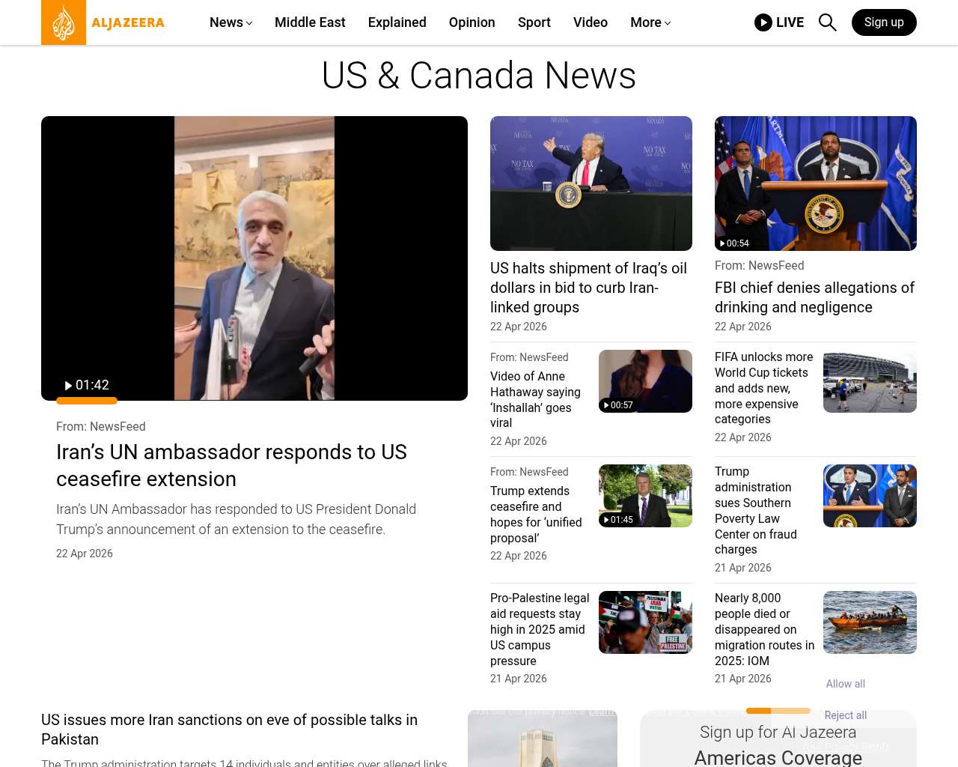Play the 01:45 Trump ceasefire video
This screenshot has height=767, width=958.
pyautogui.click(x=644, y=496)
